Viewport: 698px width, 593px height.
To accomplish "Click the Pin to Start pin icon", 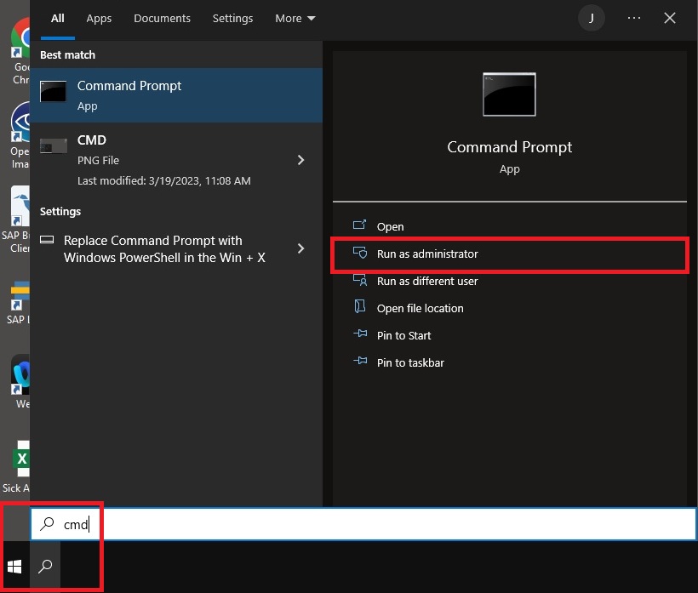I will (x=360, y=334).
